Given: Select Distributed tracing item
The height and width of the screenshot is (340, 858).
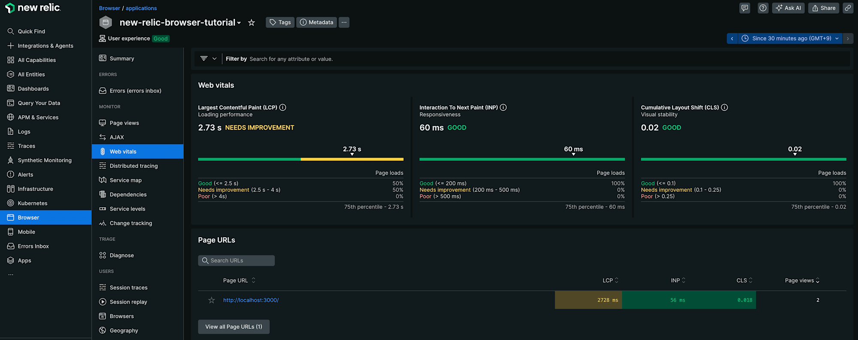Looking at the screenshot, I should pyautogui.click(x=138, y=166).
